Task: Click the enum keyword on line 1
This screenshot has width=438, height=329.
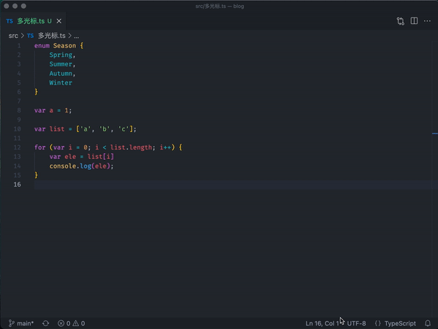Action: [x=42, y=45]
